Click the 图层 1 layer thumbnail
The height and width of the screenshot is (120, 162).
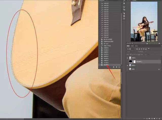130,66
